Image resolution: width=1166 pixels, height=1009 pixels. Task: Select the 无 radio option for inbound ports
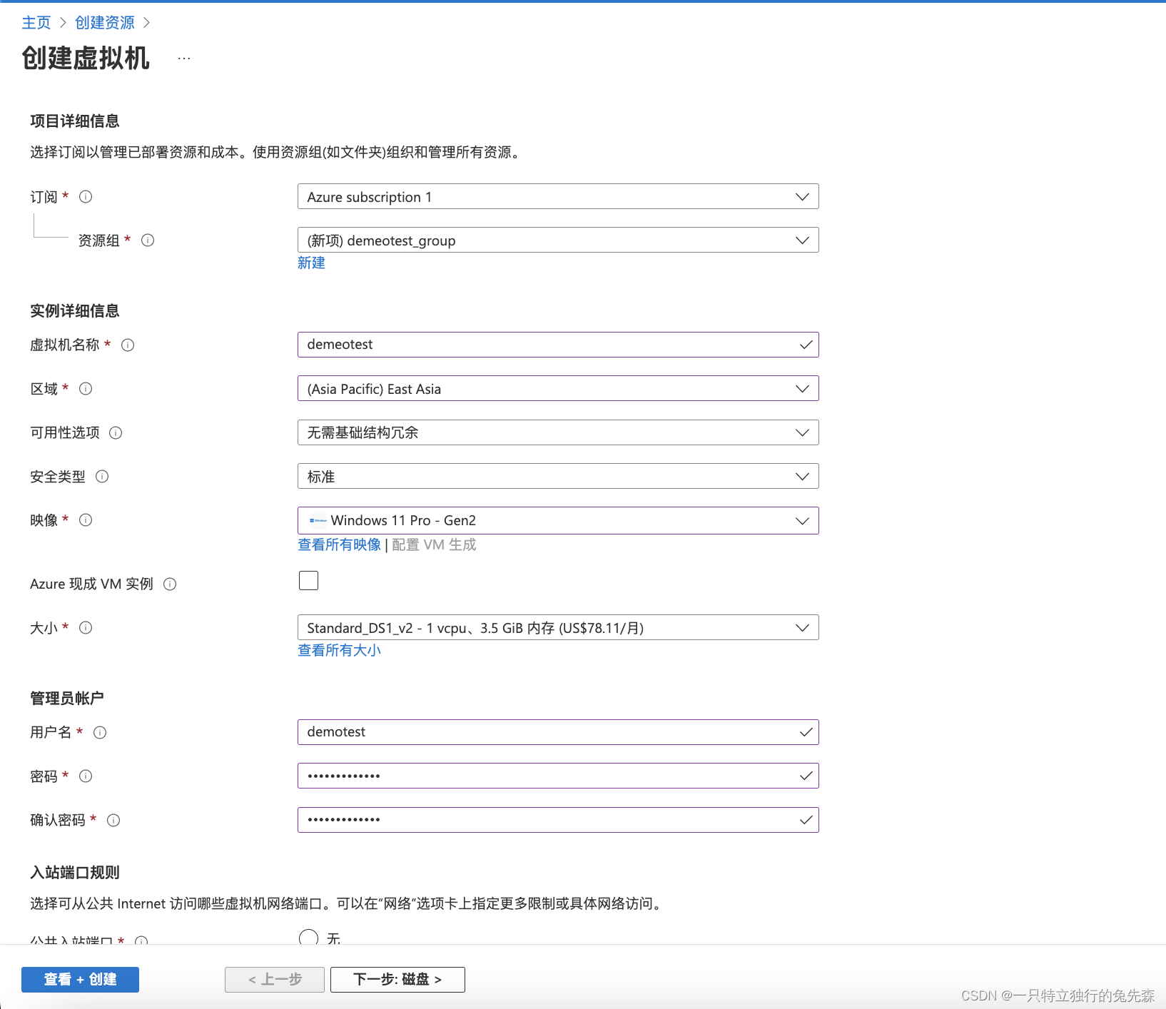(308, 938)
